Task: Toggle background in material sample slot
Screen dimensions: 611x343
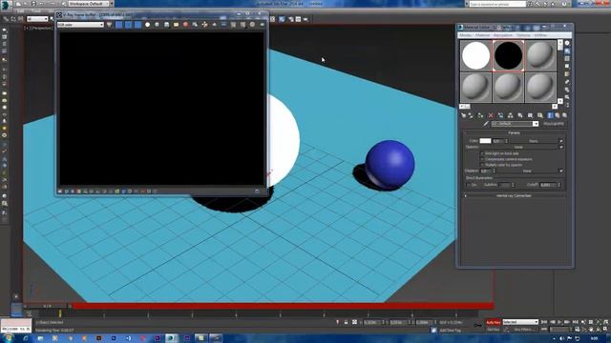Action: click(x=567, y=58)
